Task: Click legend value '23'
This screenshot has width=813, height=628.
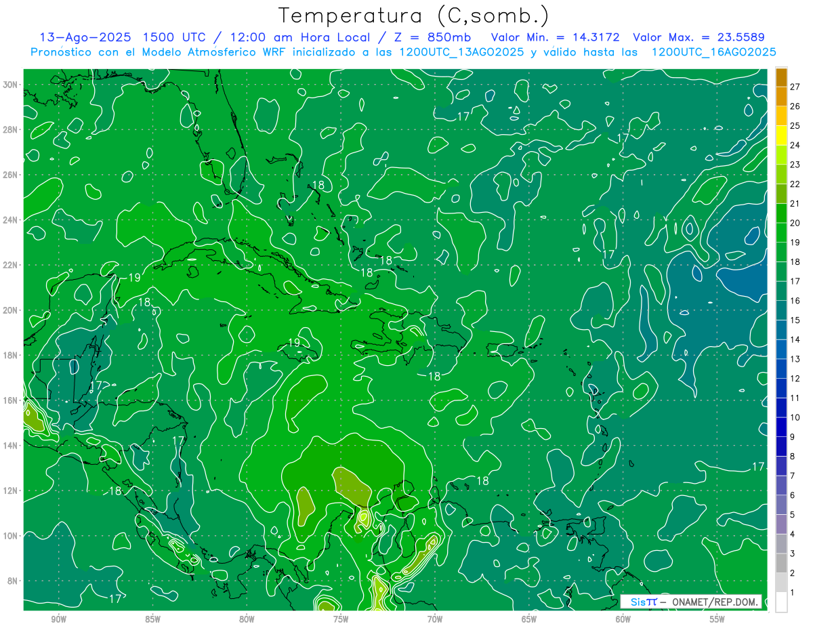Action: (x=795, y=165)
